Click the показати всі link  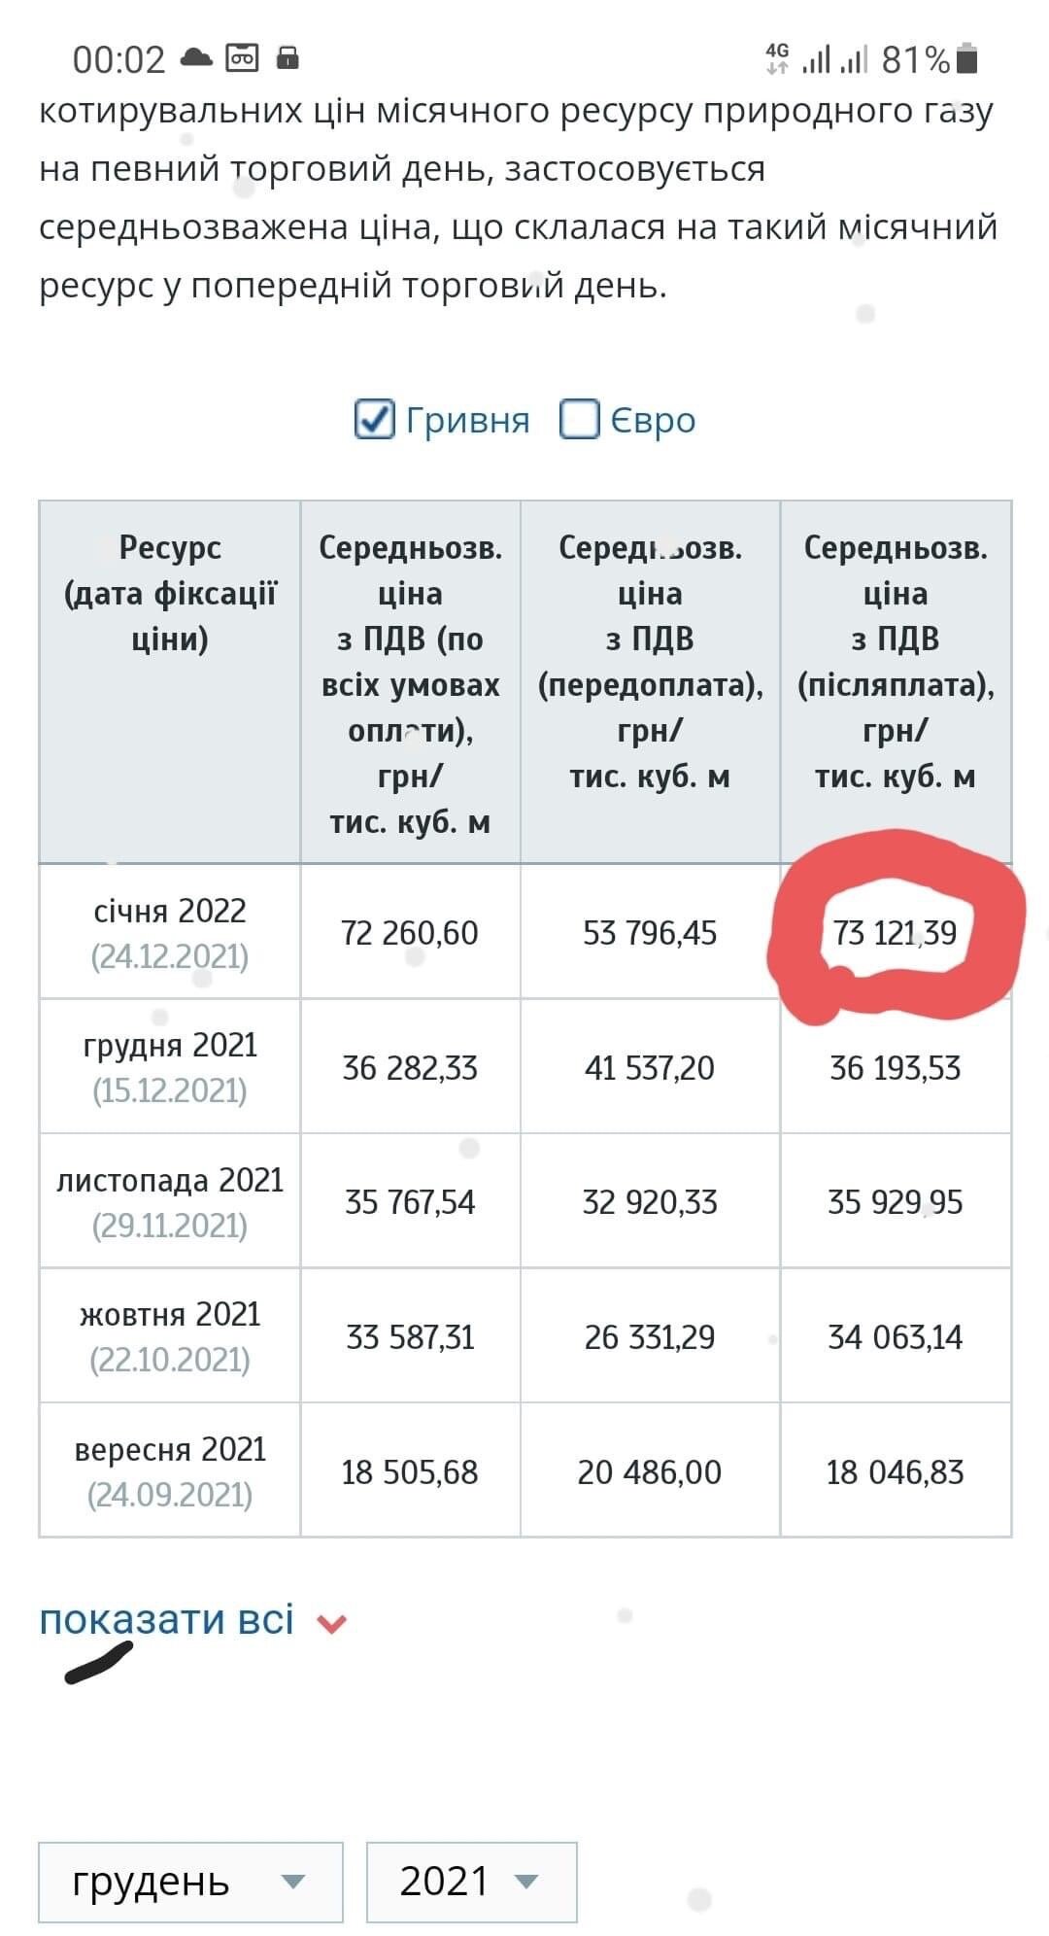(166, 1620)
